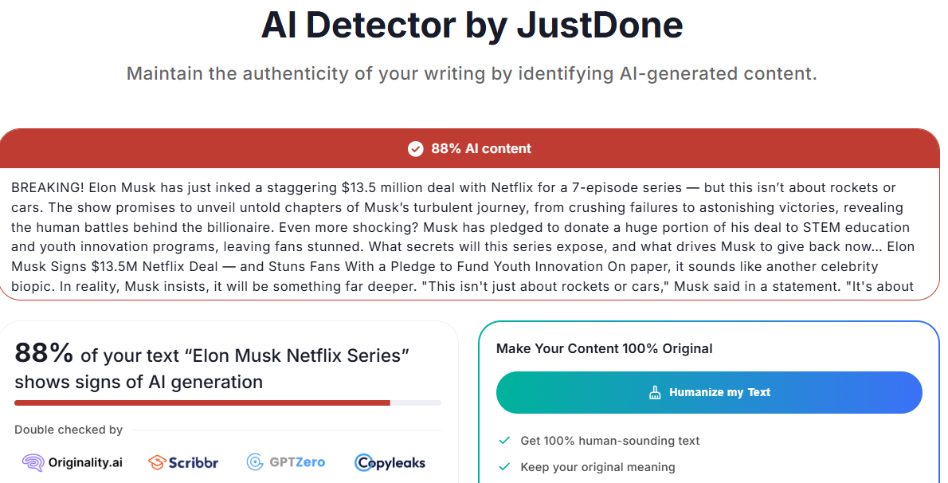Click the large 88% result figure
The image size is (948, 483).
pyautogui.click(x=44, y=353)
